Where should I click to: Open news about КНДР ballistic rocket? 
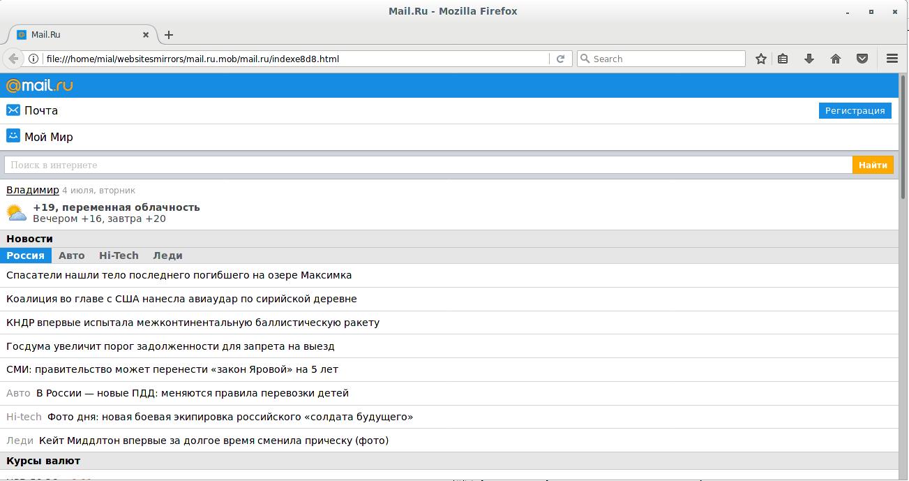pyautogui.click(x=193, y=323)
